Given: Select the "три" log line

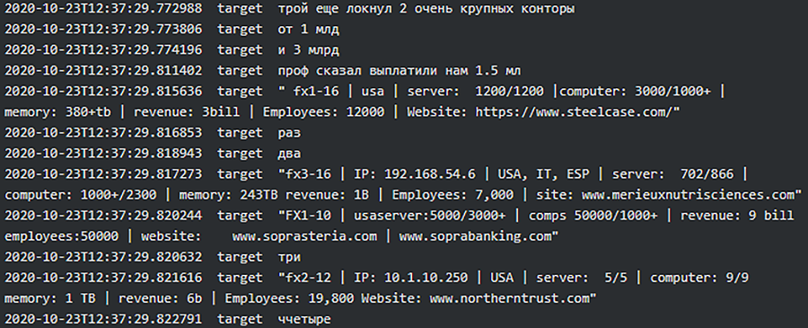Looking at the screenshot, I should click(x=153, y=256).
